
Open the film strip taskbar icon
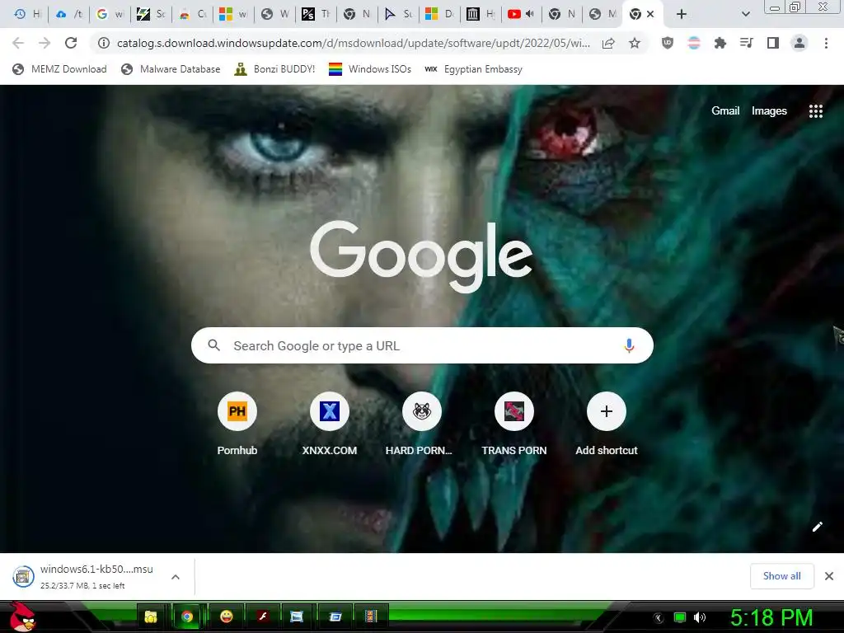[371, 617]
